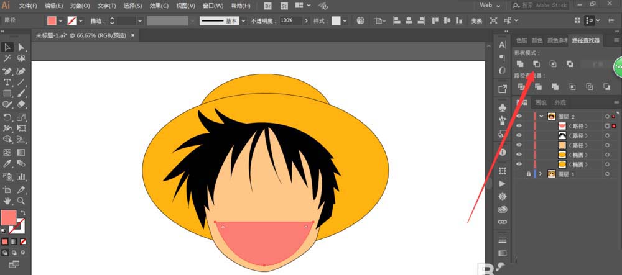Screen dimensions: 622x275
Task: Open Adobe Bridge via Br icon
Action: point(268,6)
